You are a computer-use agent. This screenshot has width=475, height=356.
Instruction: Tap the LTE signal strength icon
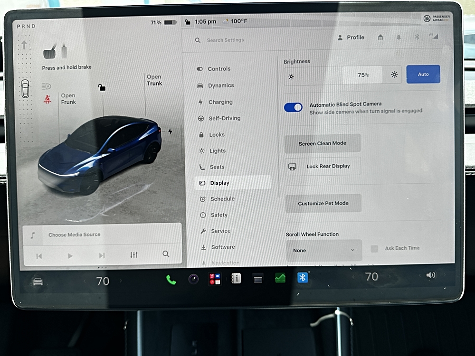pyautogui.click(x=434, y=37)
